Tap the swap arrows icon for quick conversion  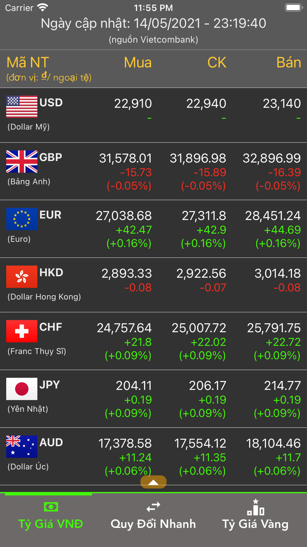[x=153, y=507]
